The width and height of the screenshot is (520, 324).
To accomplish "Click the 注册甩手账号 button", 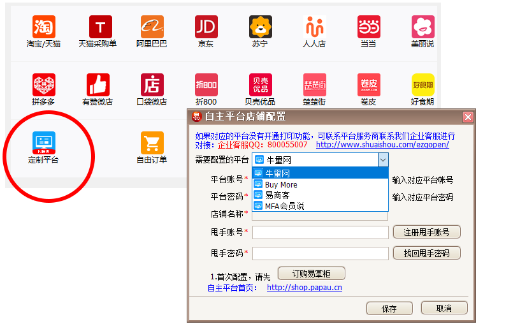I will point(427,232).
